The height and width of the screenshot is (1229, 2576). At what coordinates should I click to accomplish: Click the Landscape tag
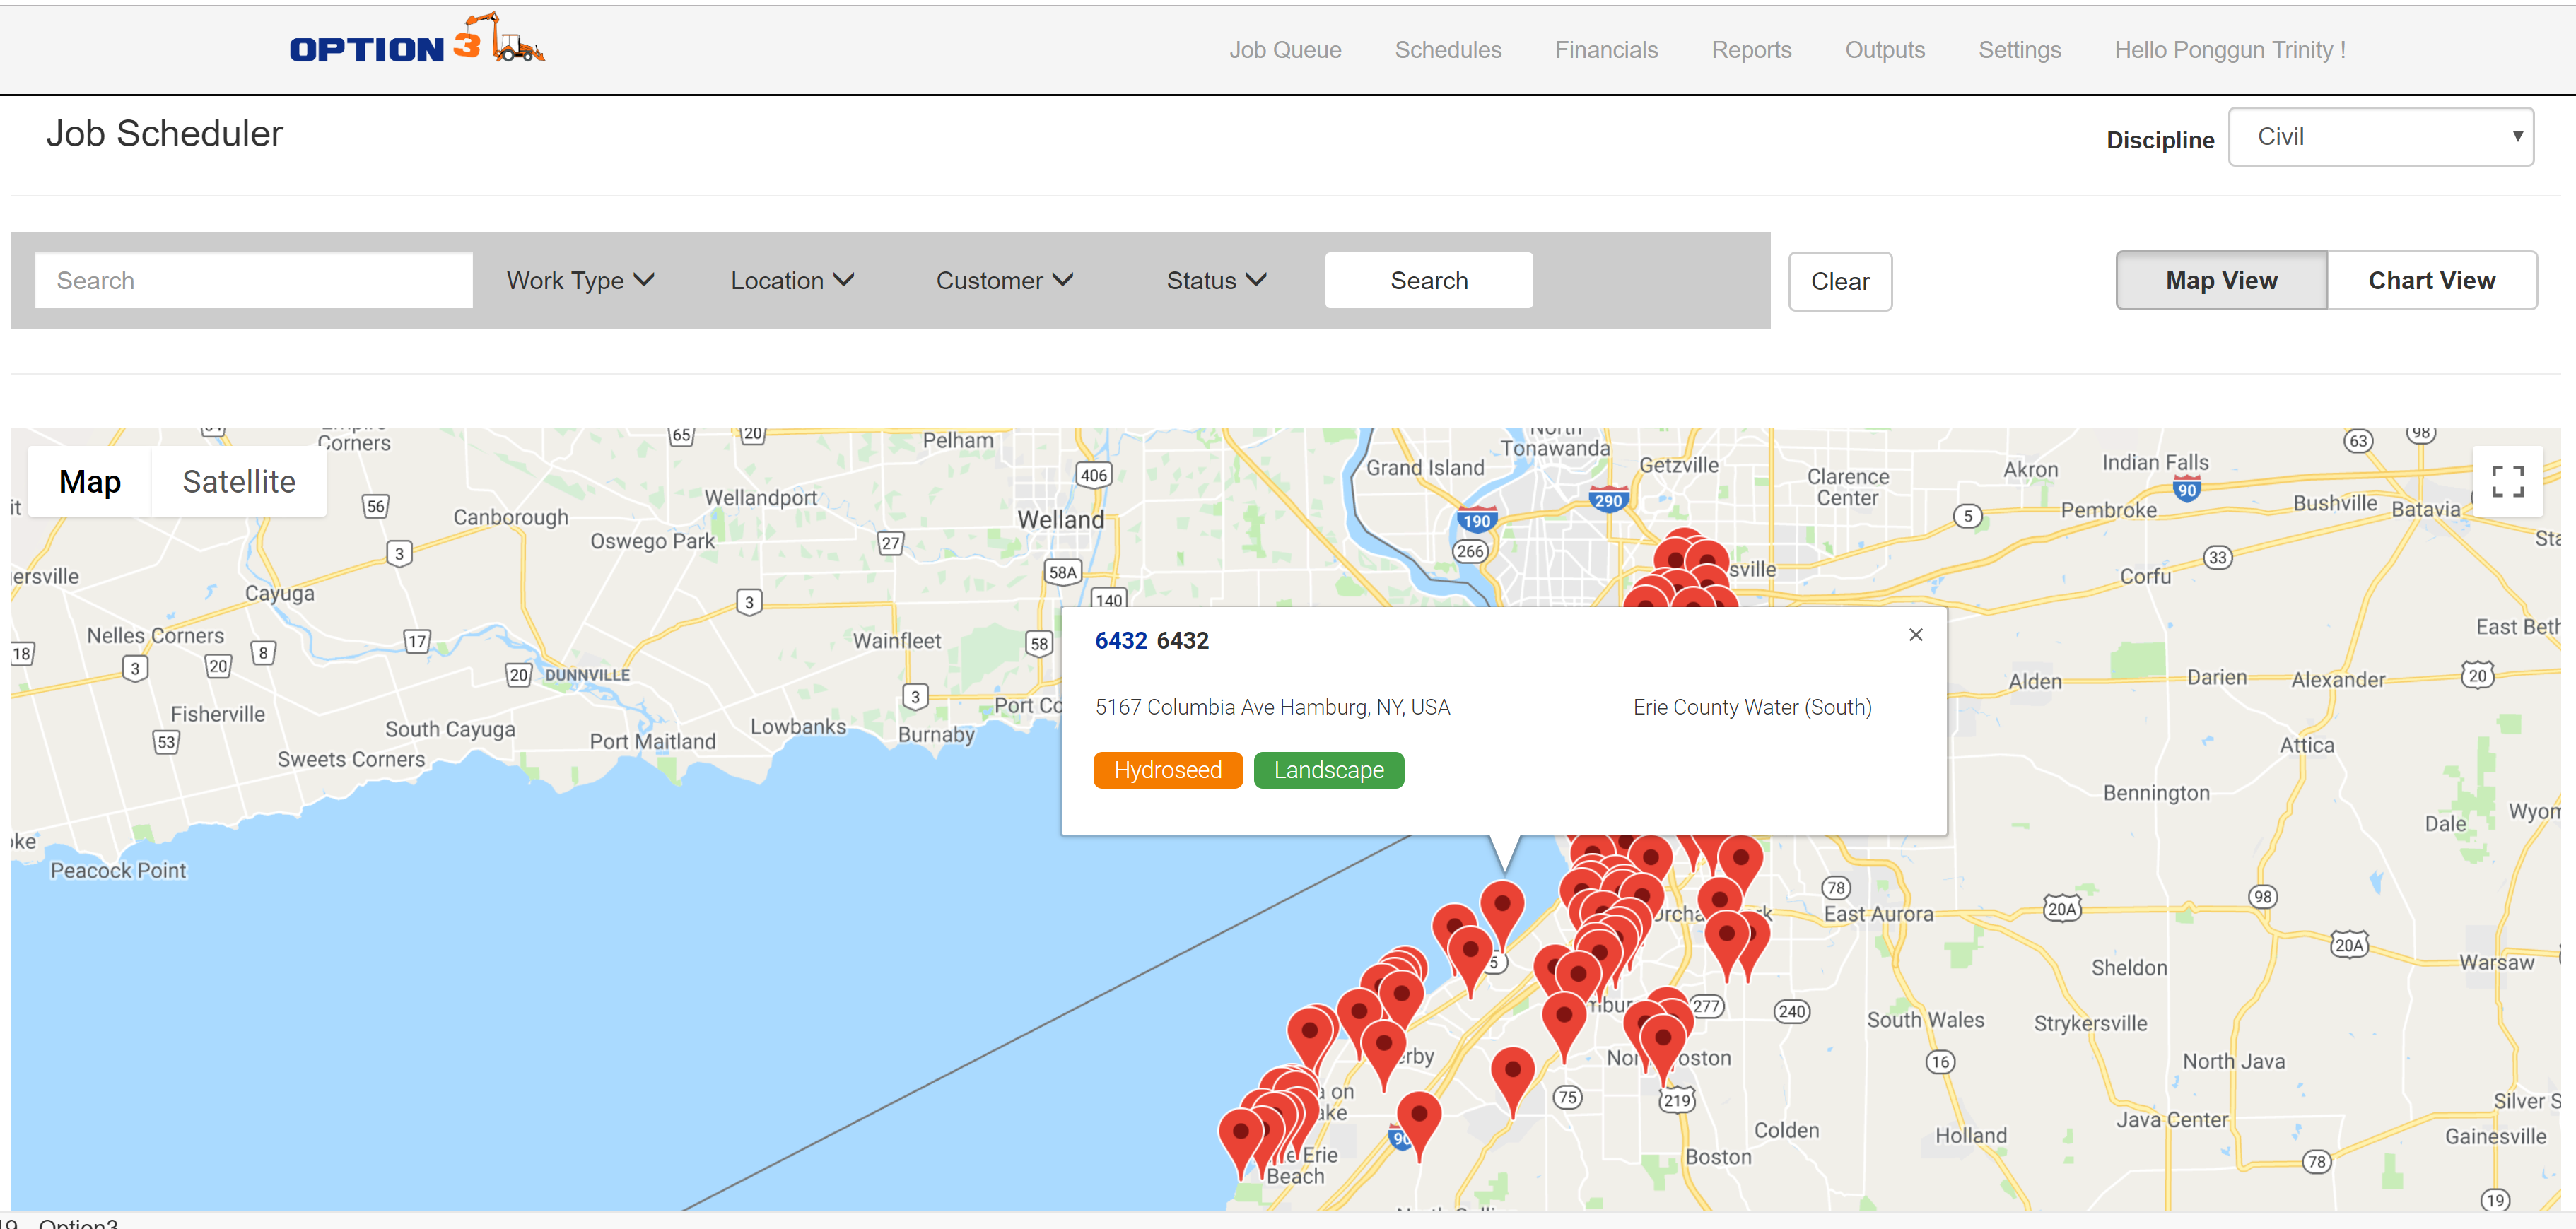pos(1328,771)
